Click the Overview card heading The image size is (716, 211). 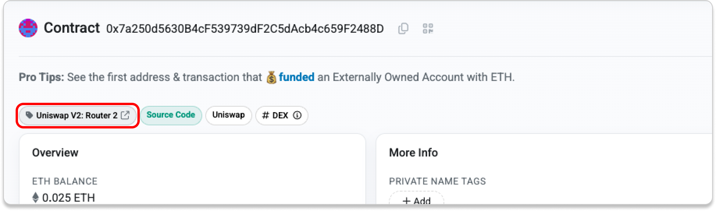point(55,153)
